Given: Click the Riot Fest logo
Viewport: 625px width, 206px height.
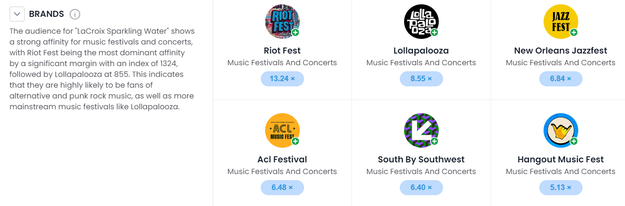Looking at the screenshot, I should point(282,21).
